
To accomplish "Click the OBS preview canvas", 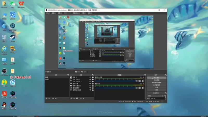I will (106, 42).
